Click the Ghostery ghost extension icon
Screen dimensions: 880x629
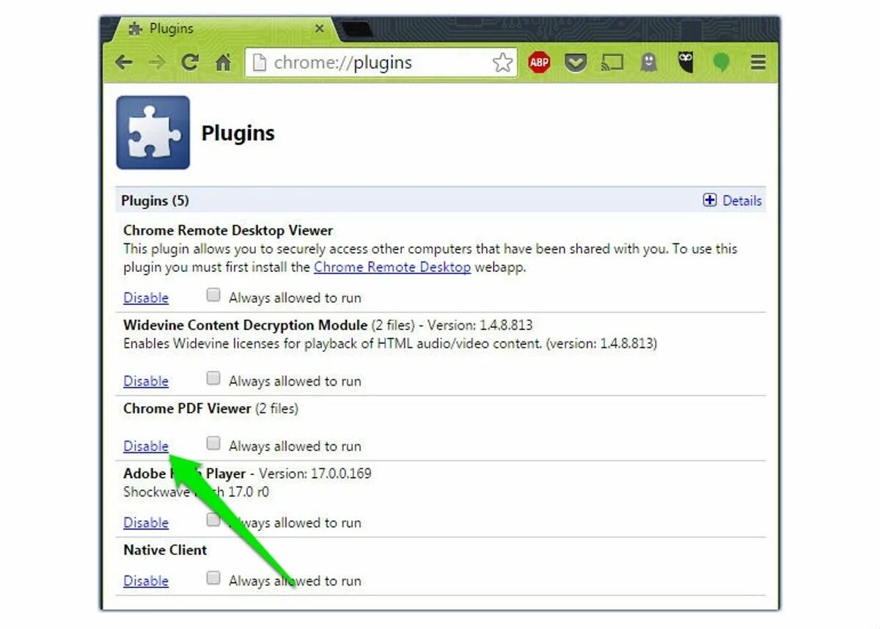pos(648,63)
